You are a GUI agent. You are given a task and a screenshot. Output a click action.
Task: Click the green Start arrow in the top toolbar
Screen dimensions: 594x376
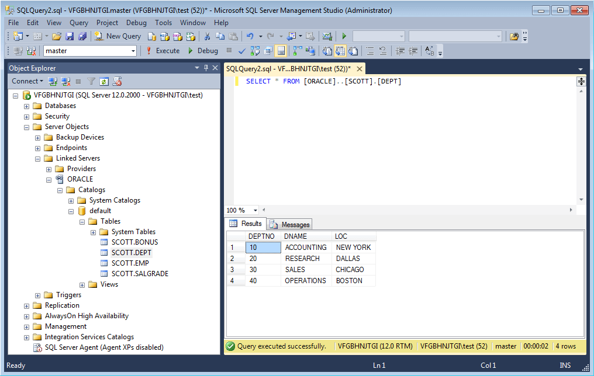click(344, 36)
